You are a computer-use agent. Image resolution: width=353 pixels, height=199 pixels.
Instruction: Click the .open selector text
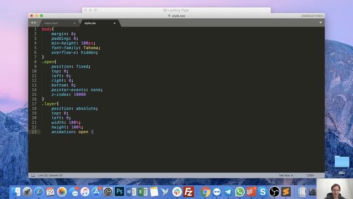48,62
